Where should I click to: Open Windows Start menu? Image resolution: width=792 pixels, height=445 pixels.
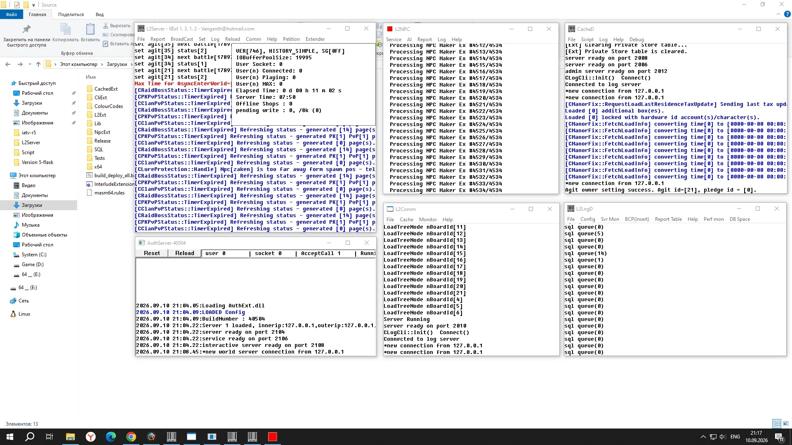pos(10,437)
